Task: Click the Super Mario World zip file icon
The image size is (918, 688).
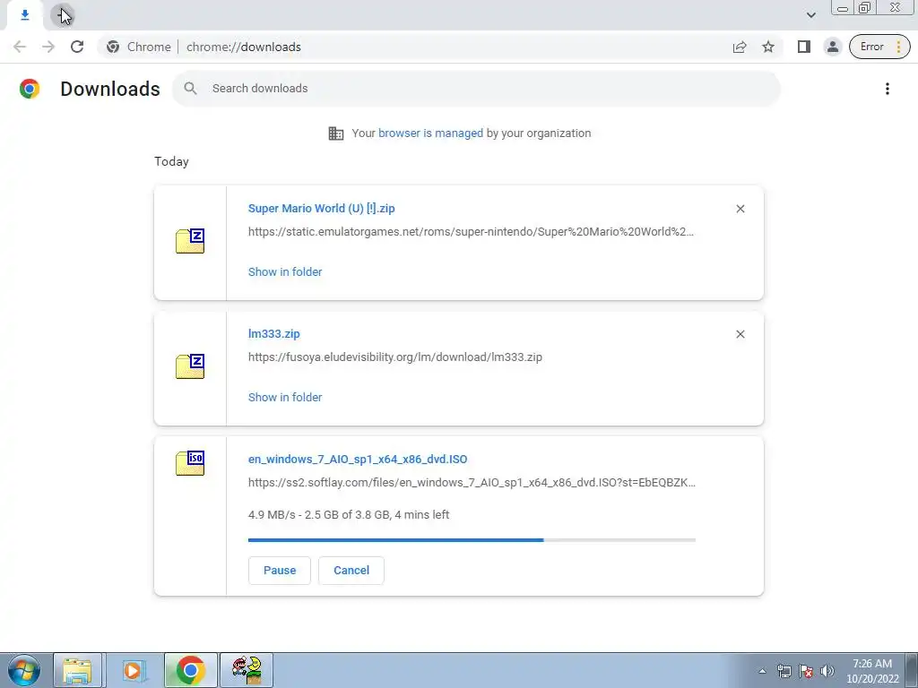Action: point(190,241)
